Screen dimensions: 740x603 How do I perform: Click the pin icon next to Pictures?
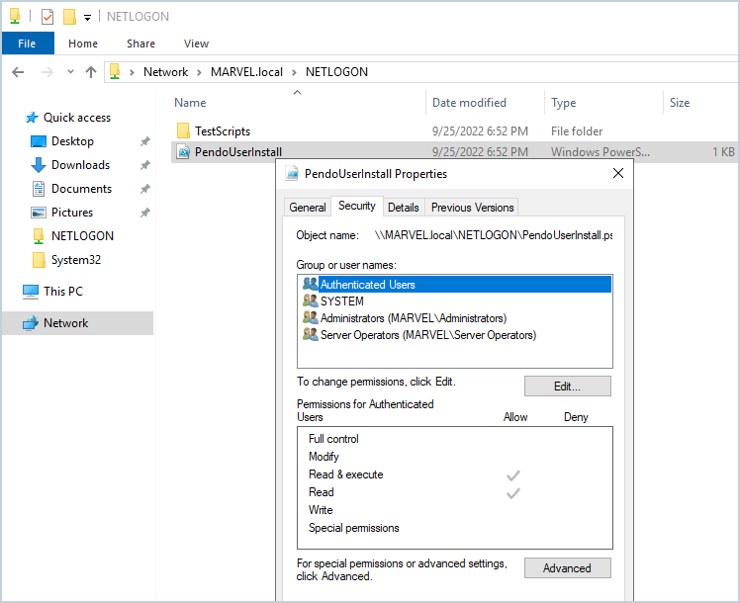(144, 213)
